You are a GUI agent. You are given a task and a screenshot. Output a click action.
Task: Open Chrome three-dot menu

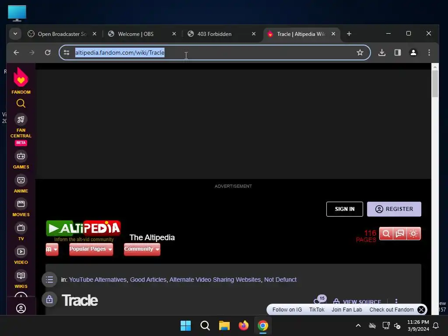point(429,52)
